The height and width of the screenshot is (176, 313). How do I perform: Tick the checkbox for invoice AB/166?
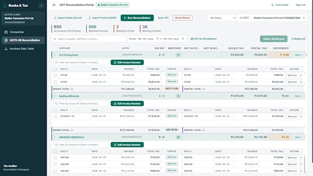55,164
